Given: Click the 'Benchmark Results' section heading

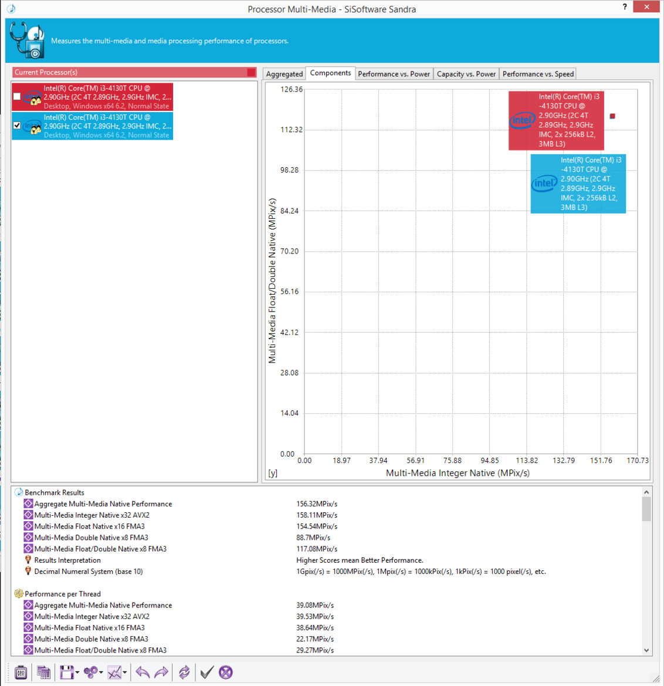Looking at the screenshot, I should point(54,492).
